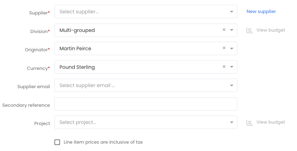Viewport: 297px width, 151px height.
Task: Click the tax inclusive checkbox label text
Action: tap(103, 142)
